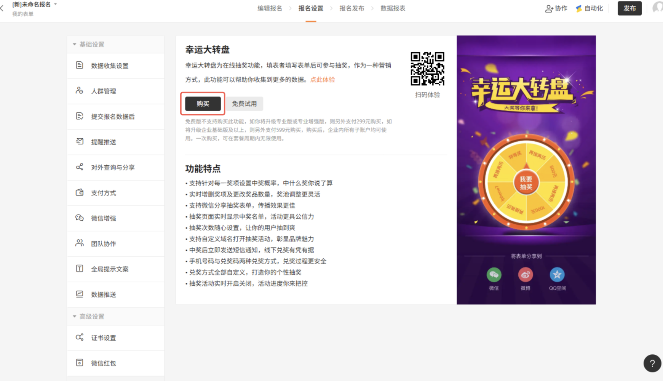663x381 pixels.
Task: Click the 对外查询与分享 share icon
Action: coord(79,167)
